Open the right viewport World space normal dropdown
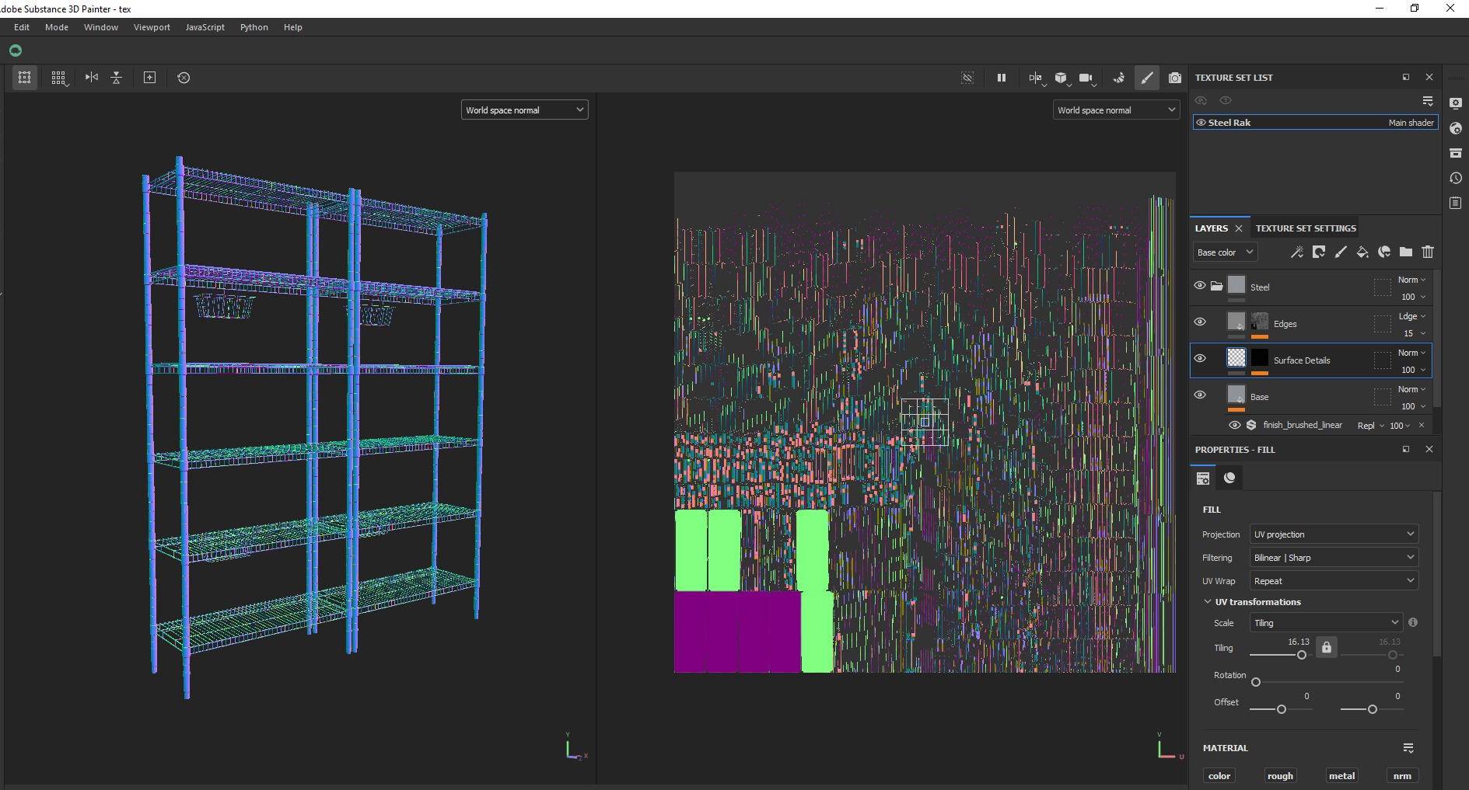This screenshot has height=790, width=1469. pos(1116,110)
